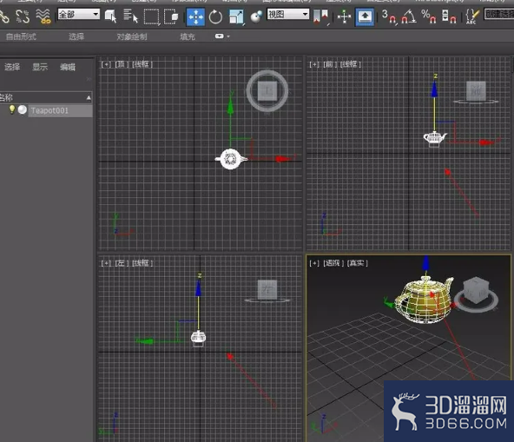
Task: Toggle the 3D Snaps button
Action: tap(389, 16)
